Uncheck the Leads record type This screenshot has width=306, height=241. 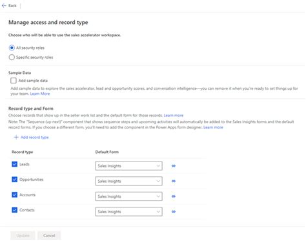(14, 164)
